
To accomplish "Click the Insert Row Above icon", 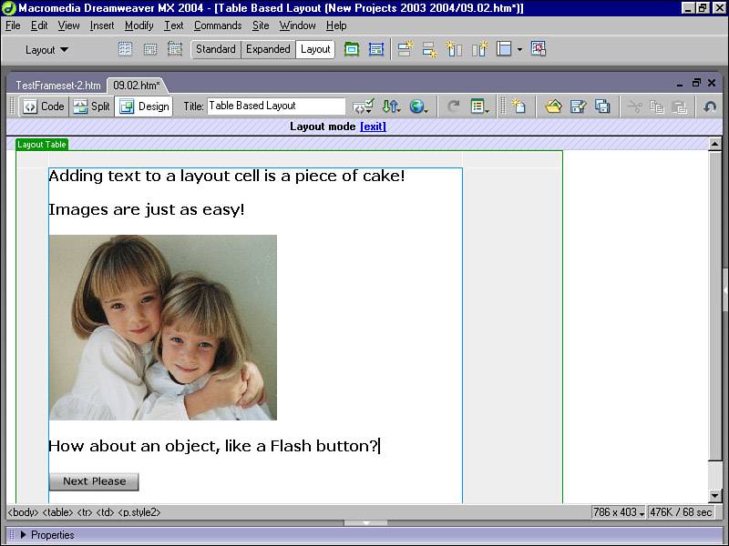I will (x=406, y=49).
